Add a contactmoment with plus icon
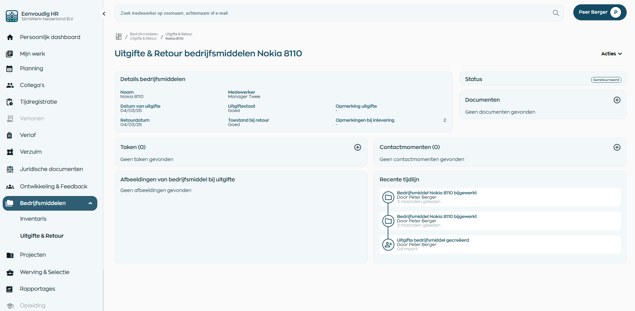This screenshot has height=311, width=635. point(617,147)
